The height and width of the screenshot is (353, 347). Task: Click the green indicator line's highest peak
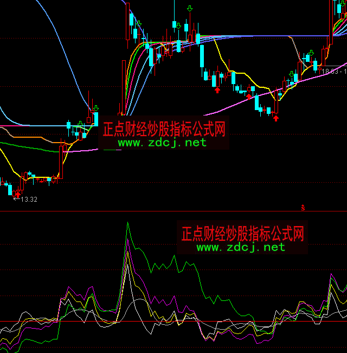127,222
